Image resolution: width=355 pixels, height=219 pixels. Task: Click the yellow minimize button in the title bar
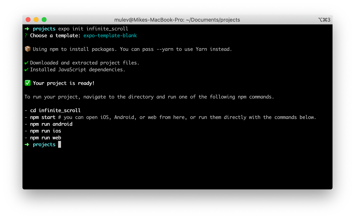[x=36, y=19]
